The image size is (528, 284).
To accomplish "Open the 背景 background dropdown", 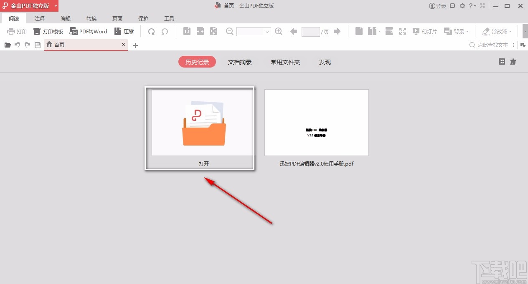I will [457, 31].
